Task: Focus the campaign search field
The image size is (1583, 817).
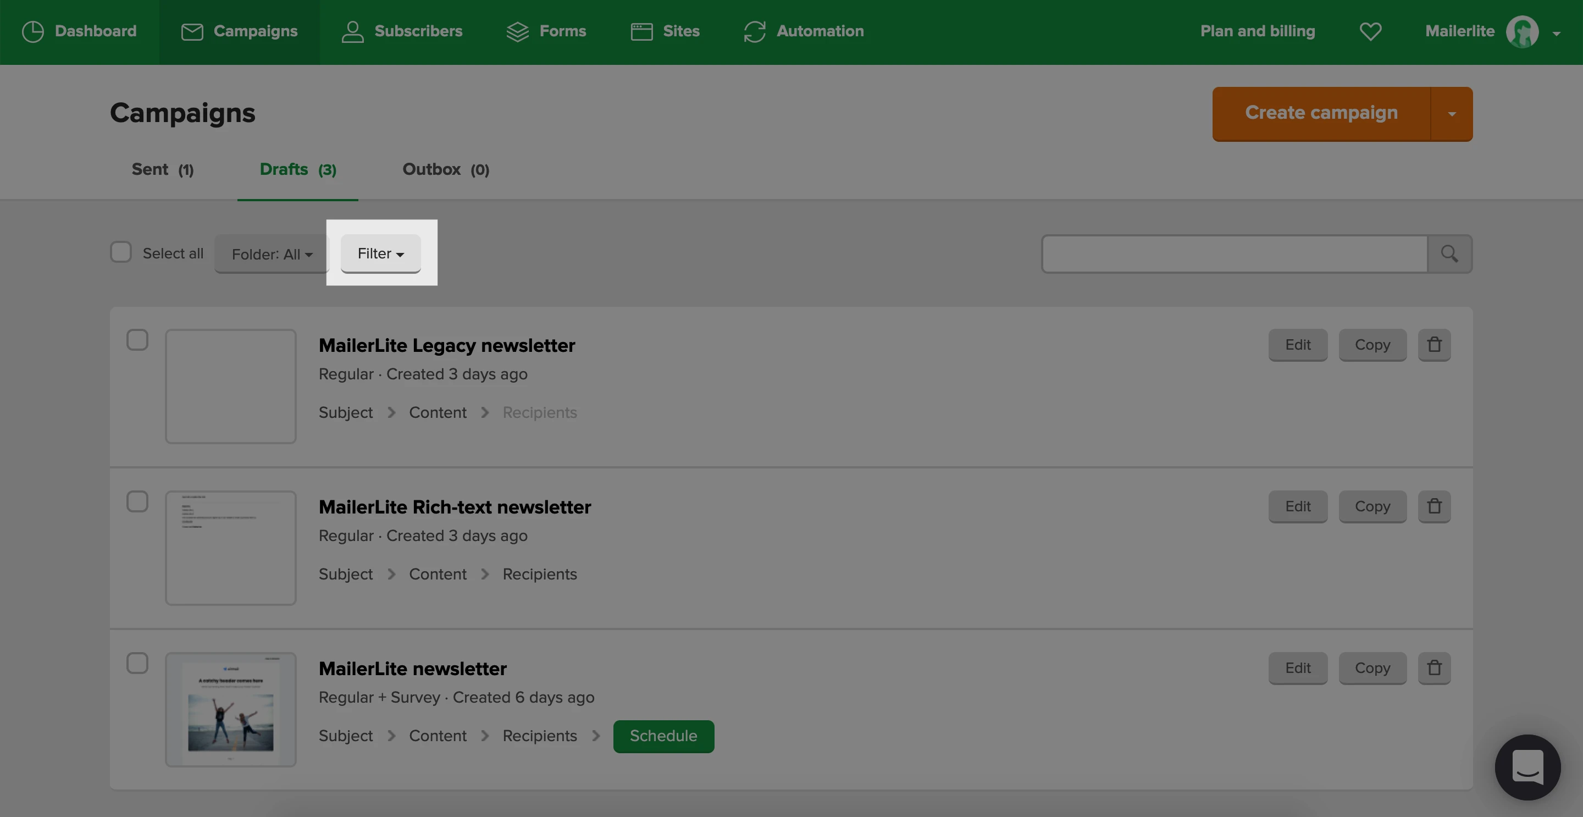Action: 1234,253
